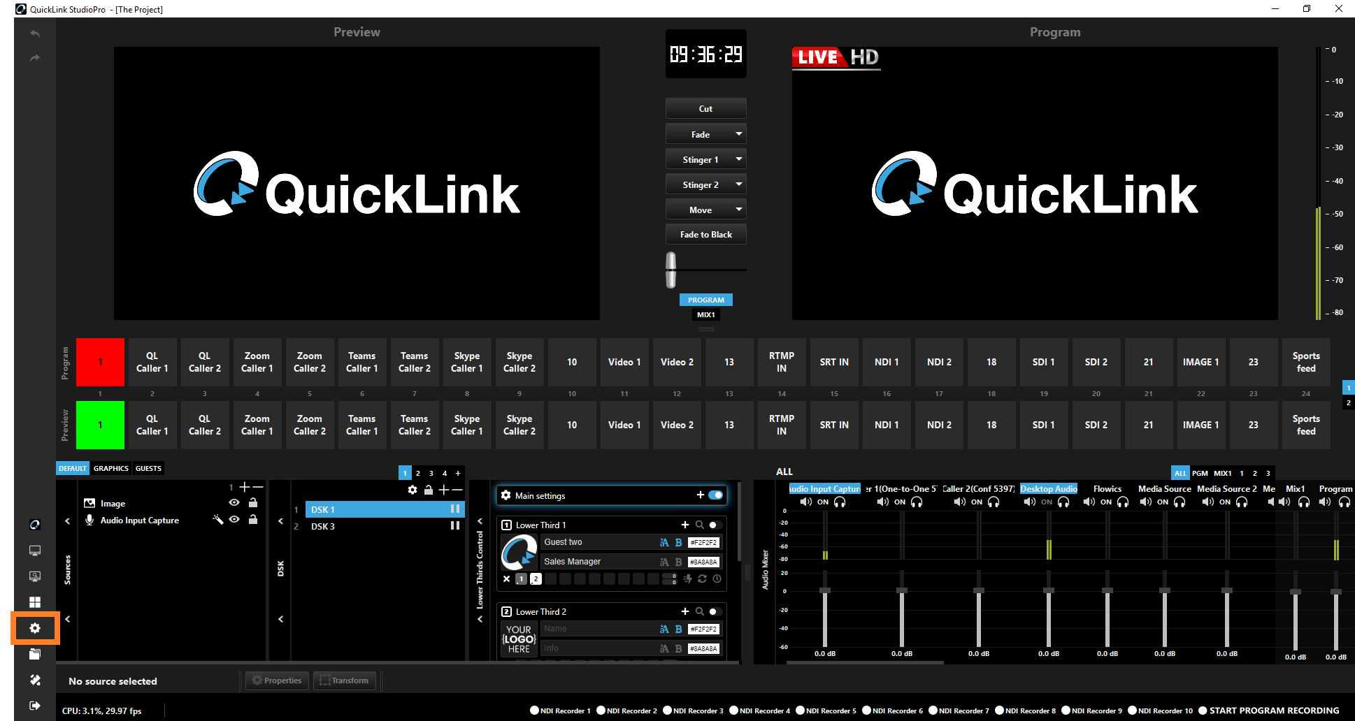Toggle bold for the Guest two text

(x=678, y=542)
